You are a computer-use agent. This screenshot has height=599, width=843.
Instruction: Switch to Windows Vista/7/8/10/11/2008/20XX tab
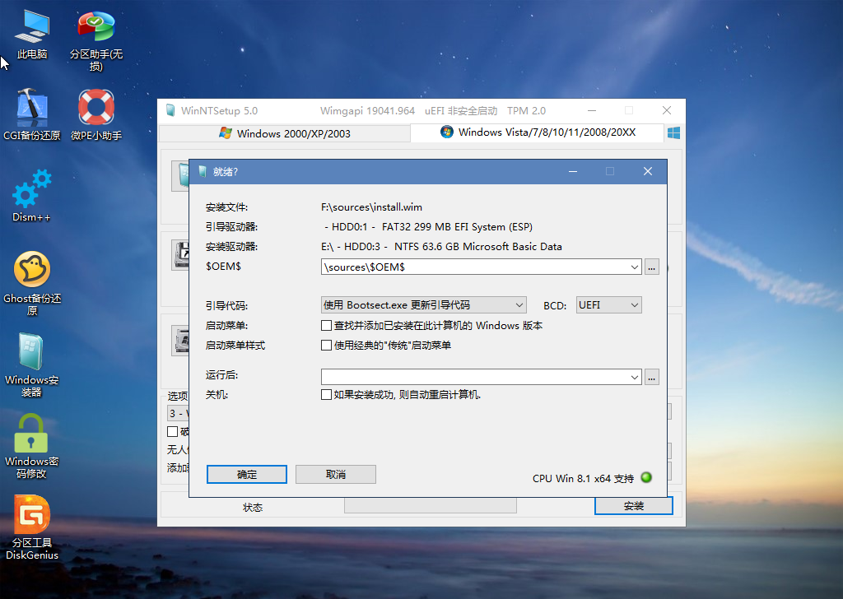[538, 132]
